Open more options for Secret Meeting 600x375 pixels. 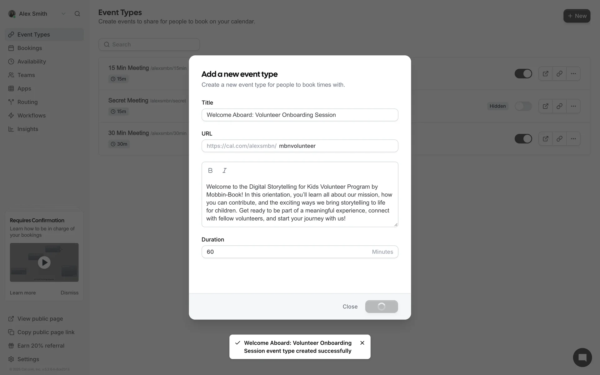[573, 106]
